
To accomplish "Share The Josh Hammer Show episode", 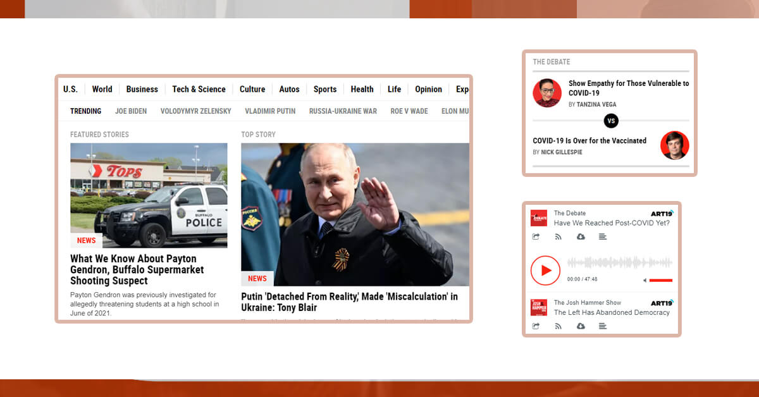I will (x=536, y=326).
